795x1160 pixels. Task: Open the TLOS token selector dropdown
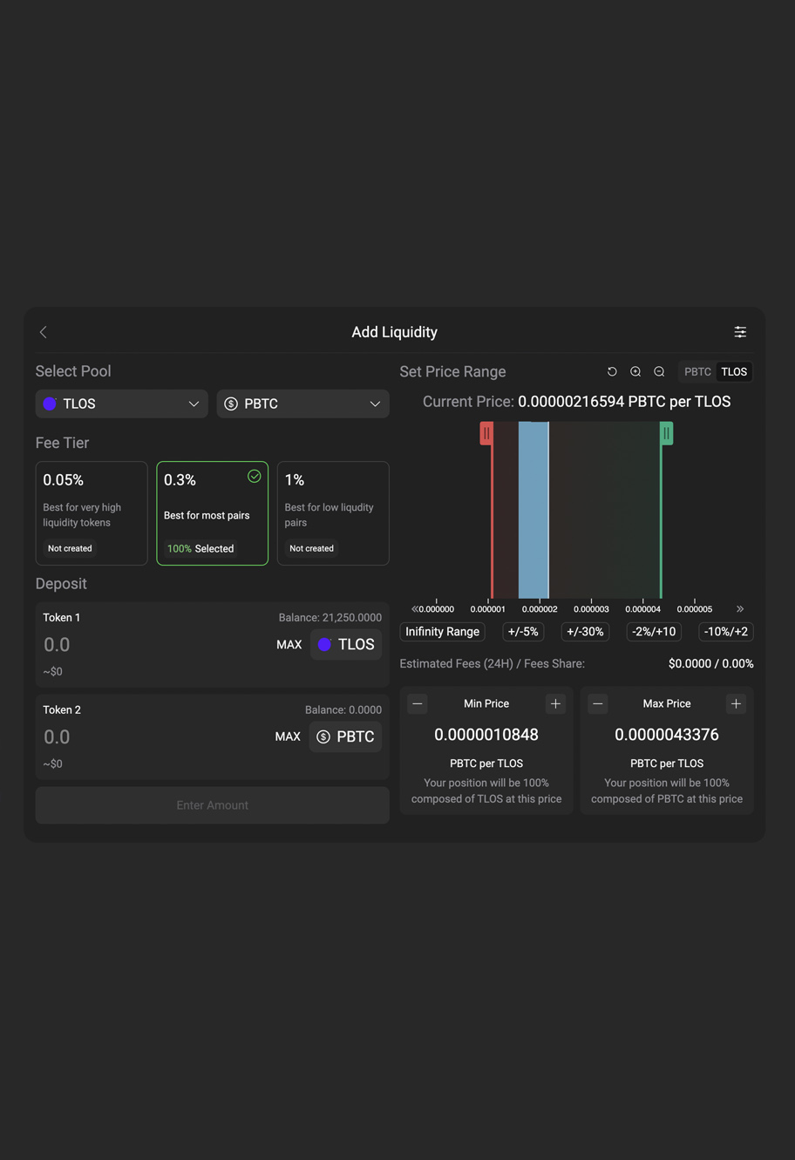coord(121,404)
